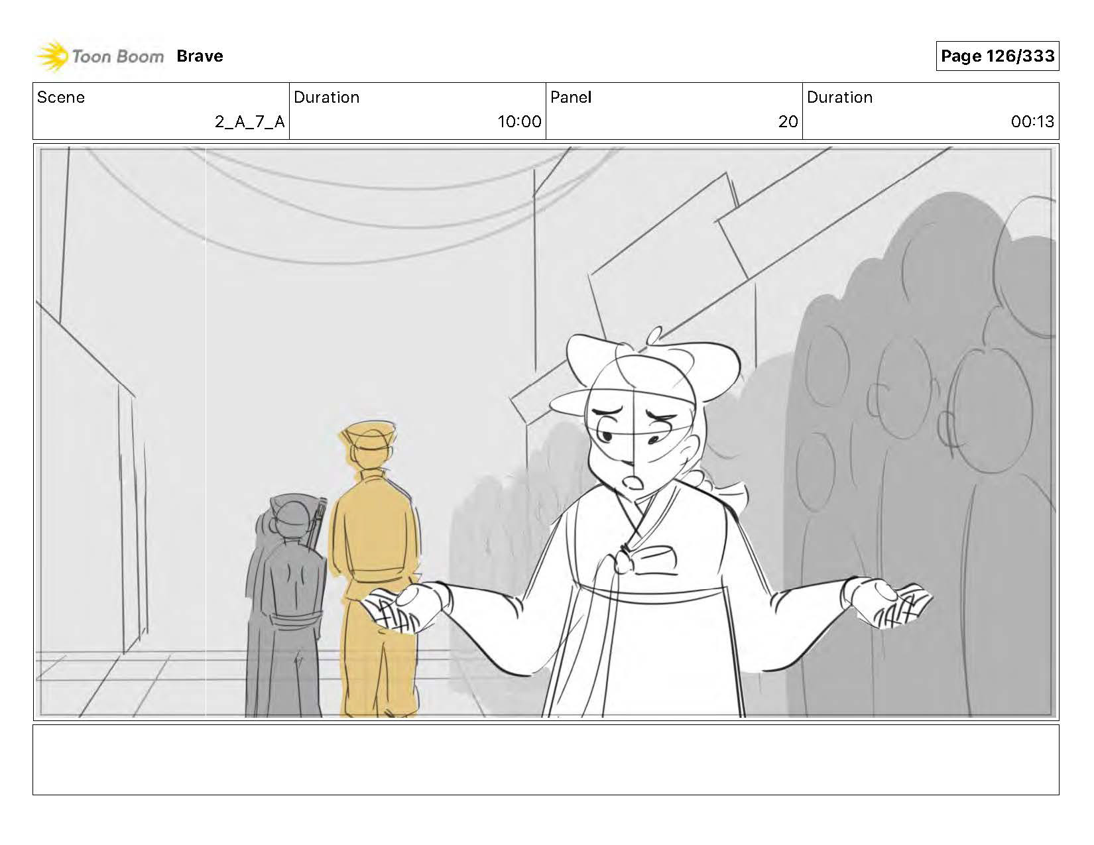
Task: Click the storyboard panel drawing
Action: (x=546, y=432)
